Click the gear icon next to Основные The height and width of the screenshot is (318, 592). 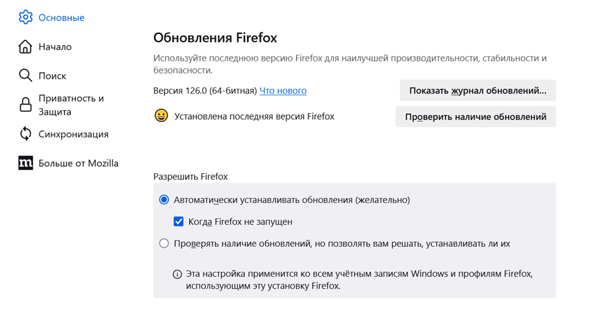tap(26, 18)
